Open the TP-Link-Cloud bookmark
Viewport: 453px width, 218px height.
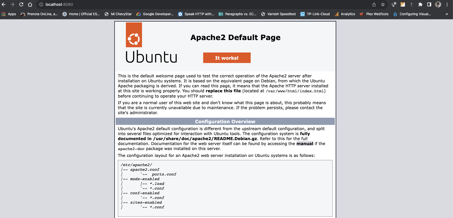click(315, 14)
